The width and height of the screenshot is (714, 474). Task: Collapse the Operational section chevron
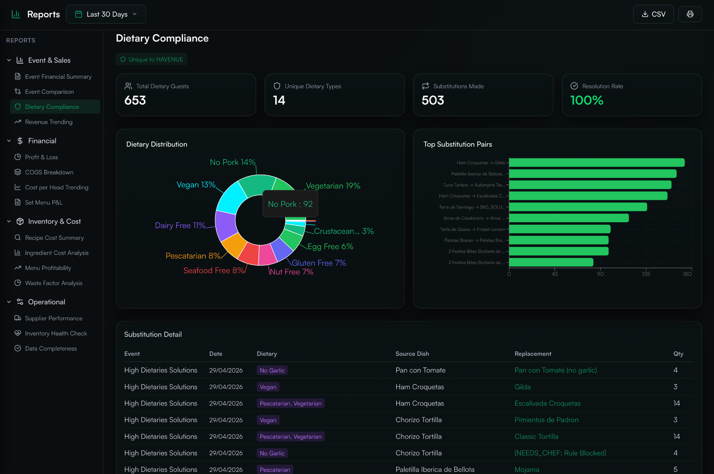9,302
